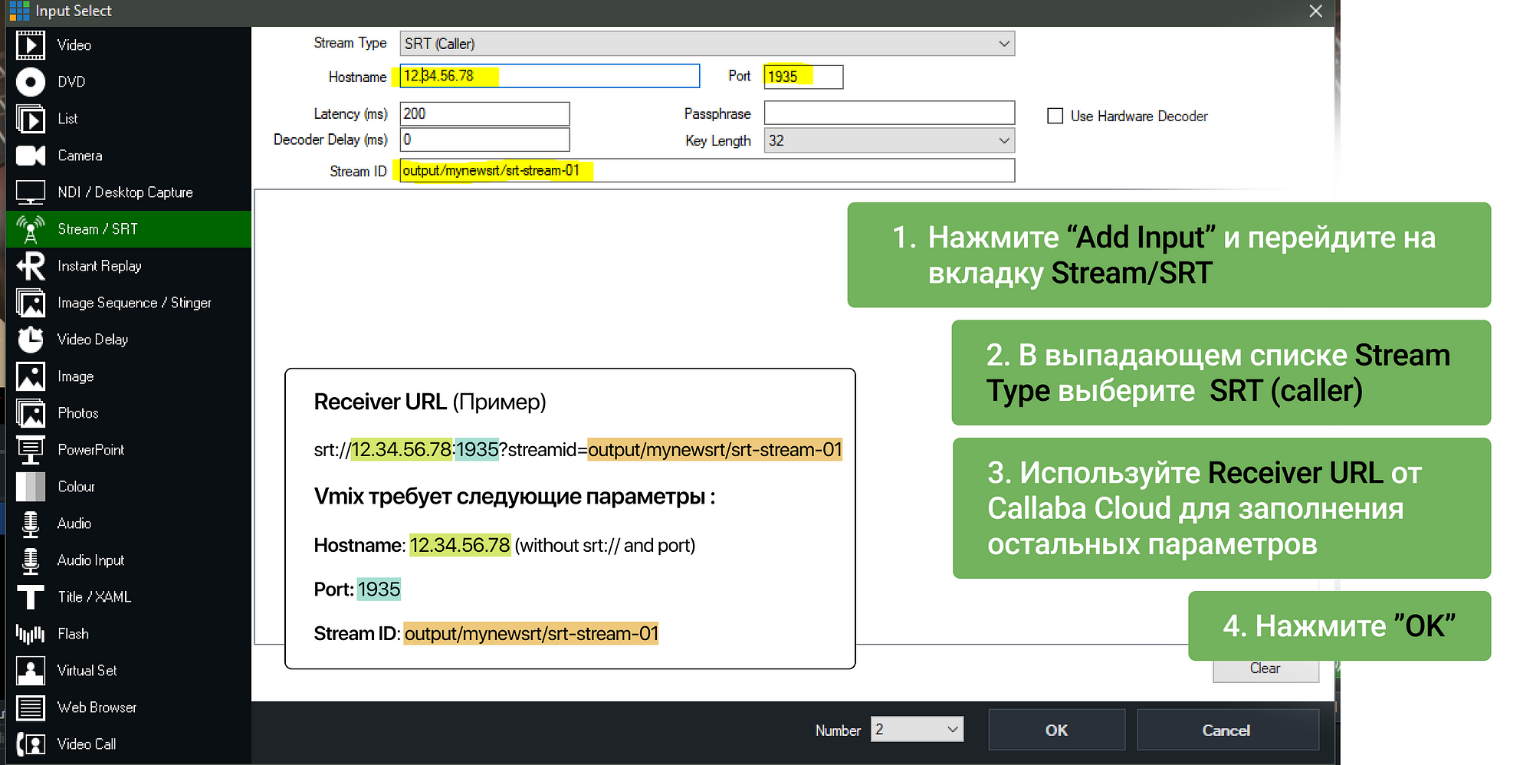The width and height of the screenshot is (1533, 765).
Task: Choose the Colour gradient icon
Action: click(31, 487)
